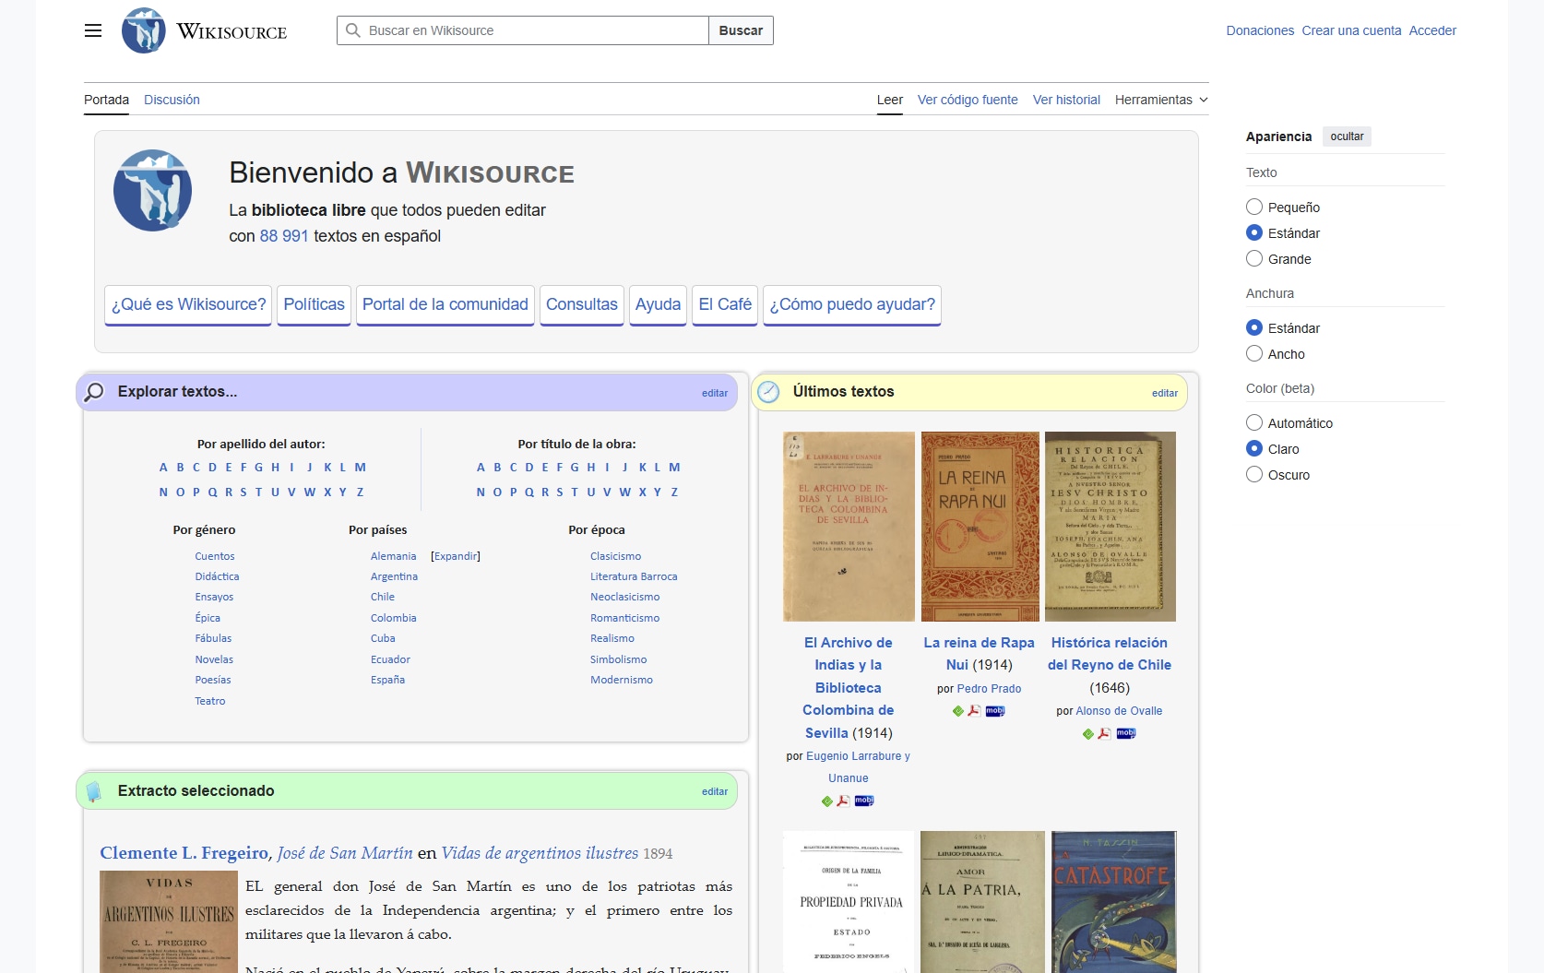Click the Buscar search button

tap(741, 30)
